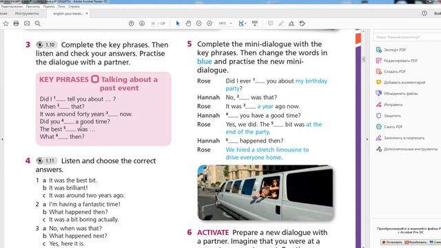Open the Find text magnifier
The height and width of the screenshot is (248, 441).
point(38,23)
